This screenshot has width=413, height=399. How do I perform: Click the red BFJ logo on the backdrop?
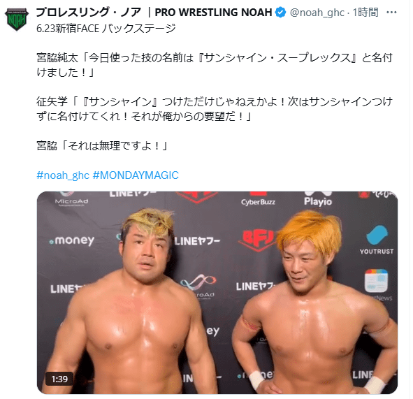[x=256, y=240]
